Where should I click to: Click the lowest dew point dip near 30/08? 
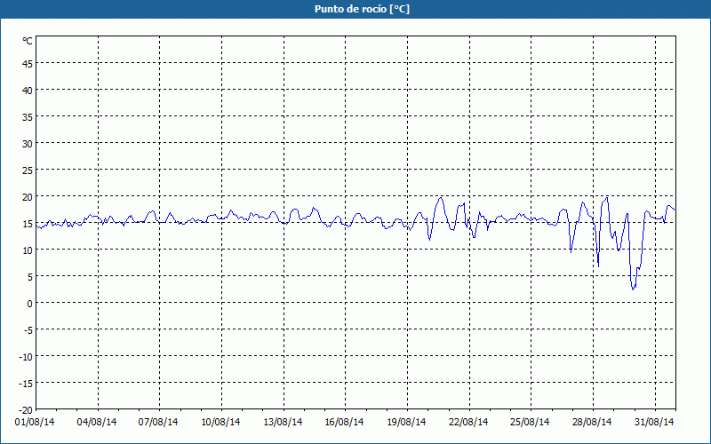click(x=634, y=289)
